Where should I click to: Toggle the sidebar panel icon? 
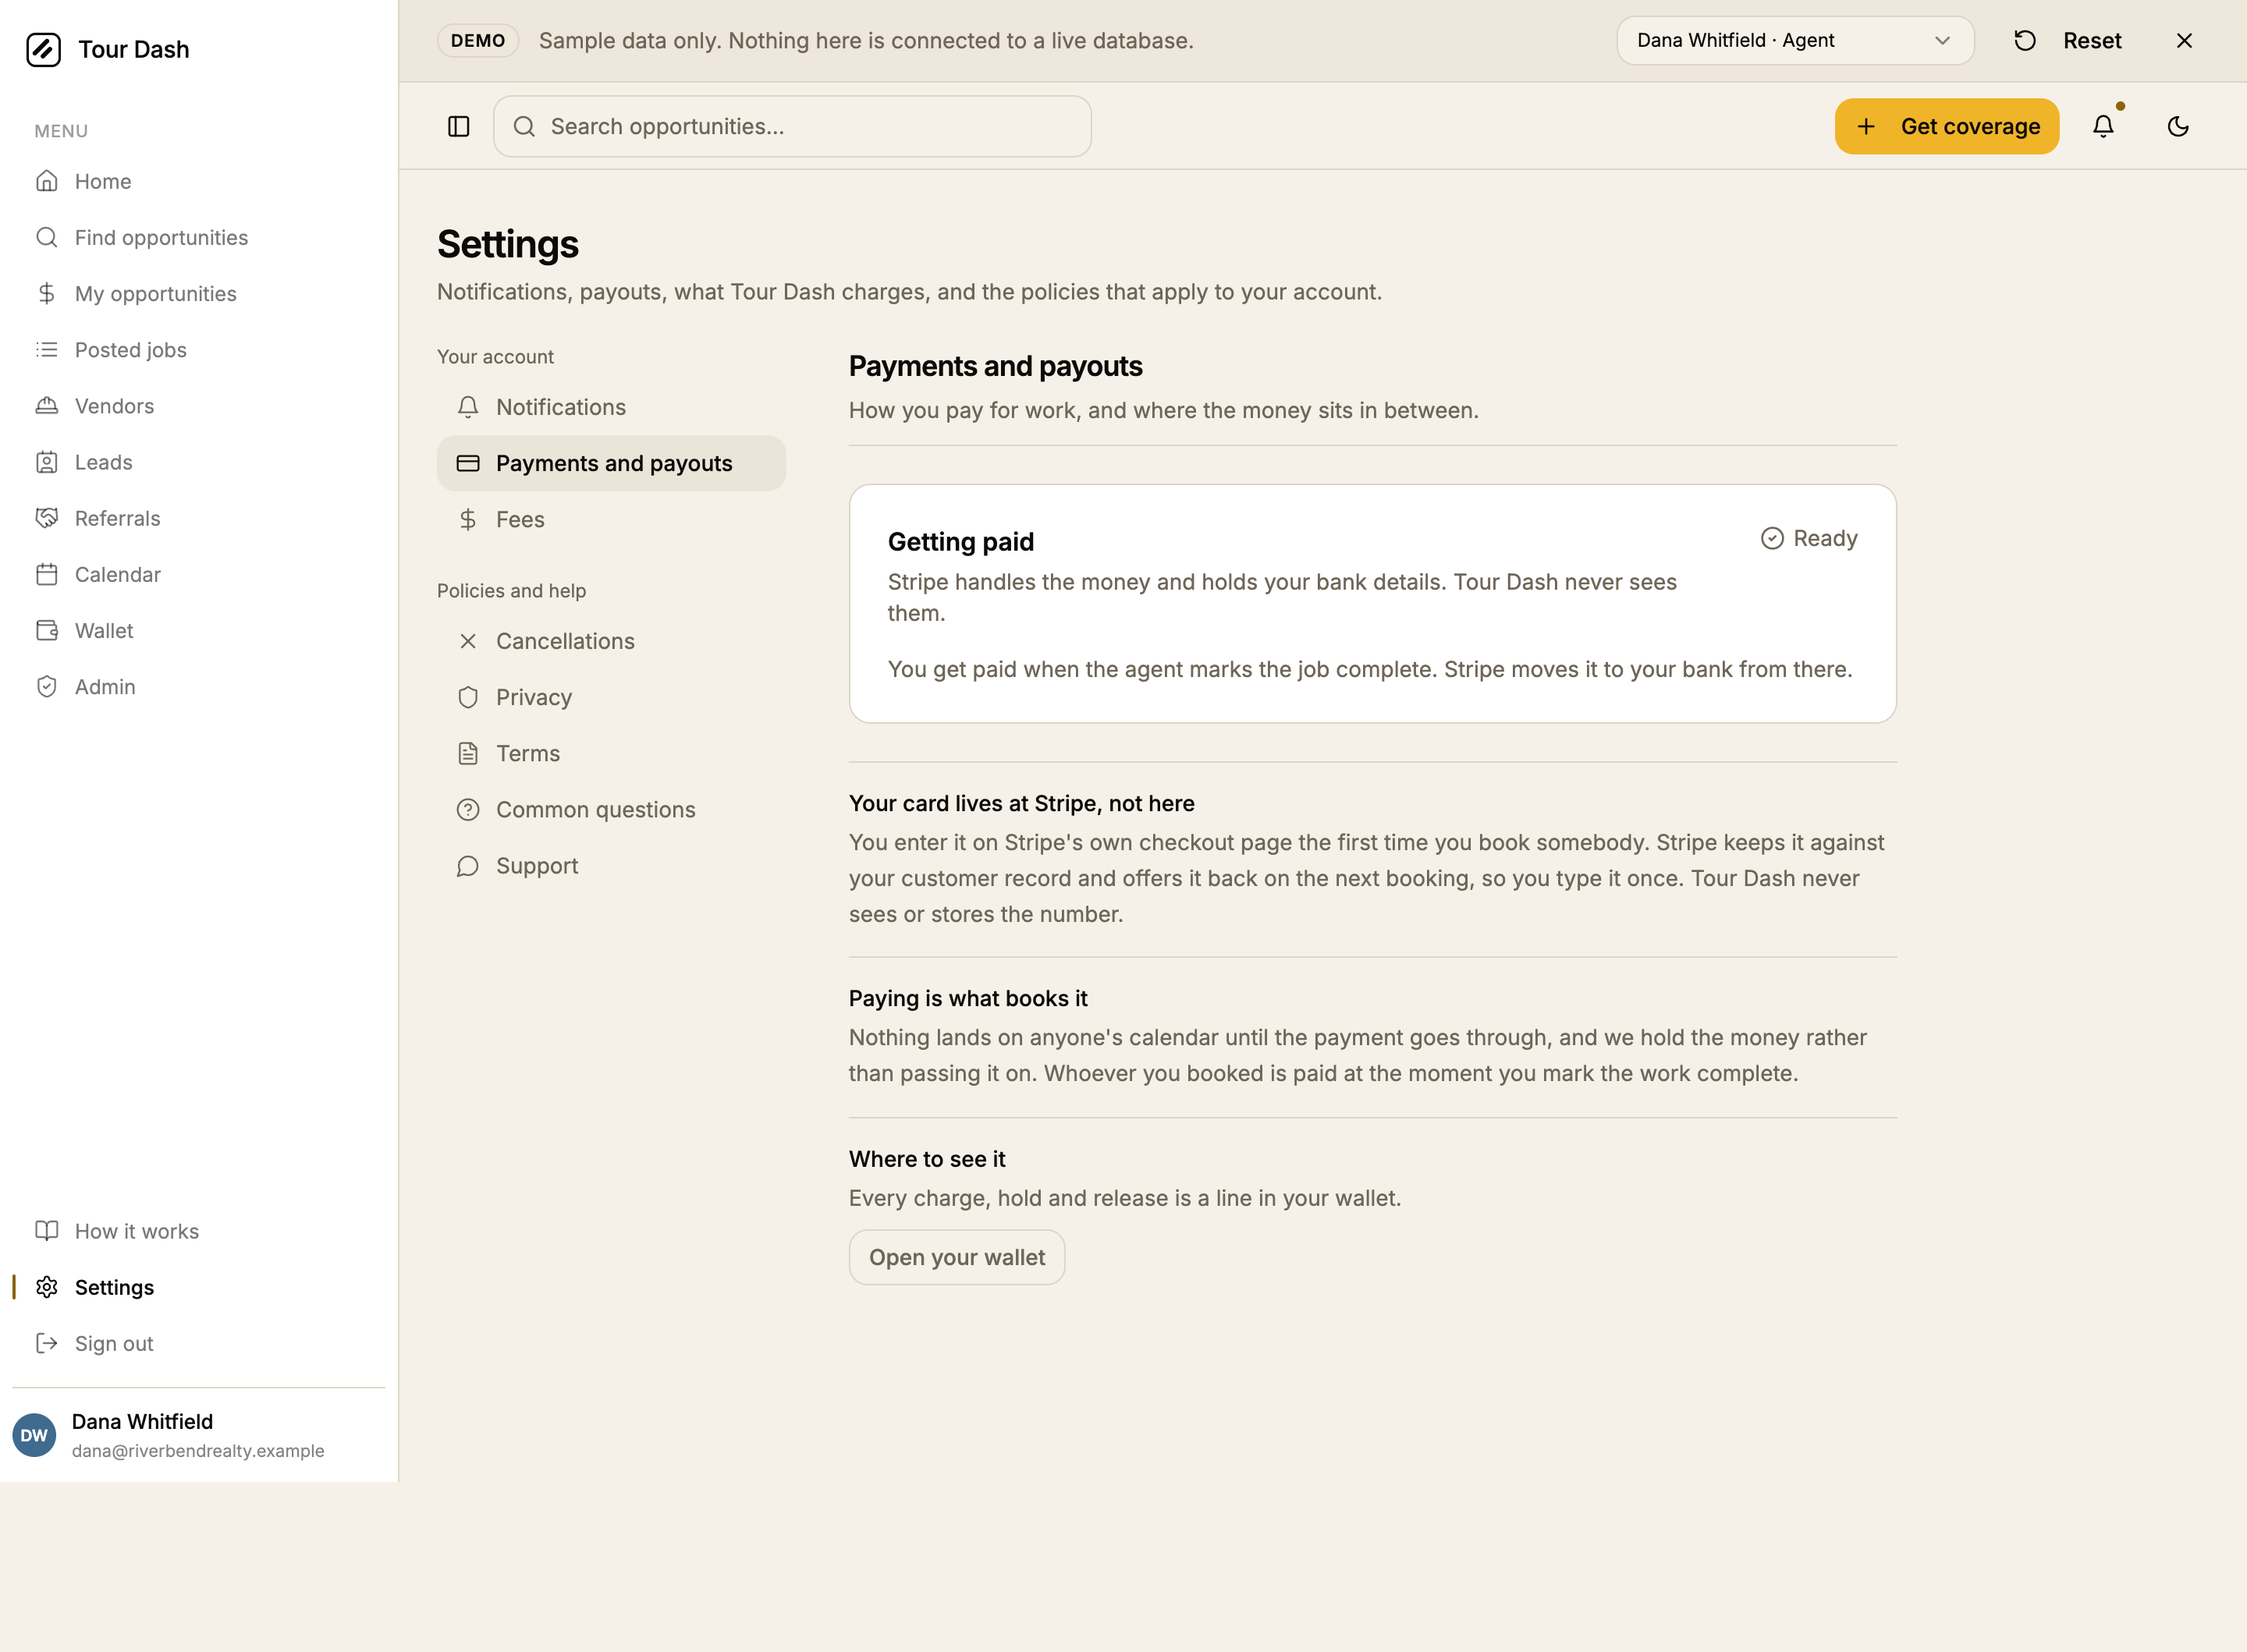[x=459, y=126]
